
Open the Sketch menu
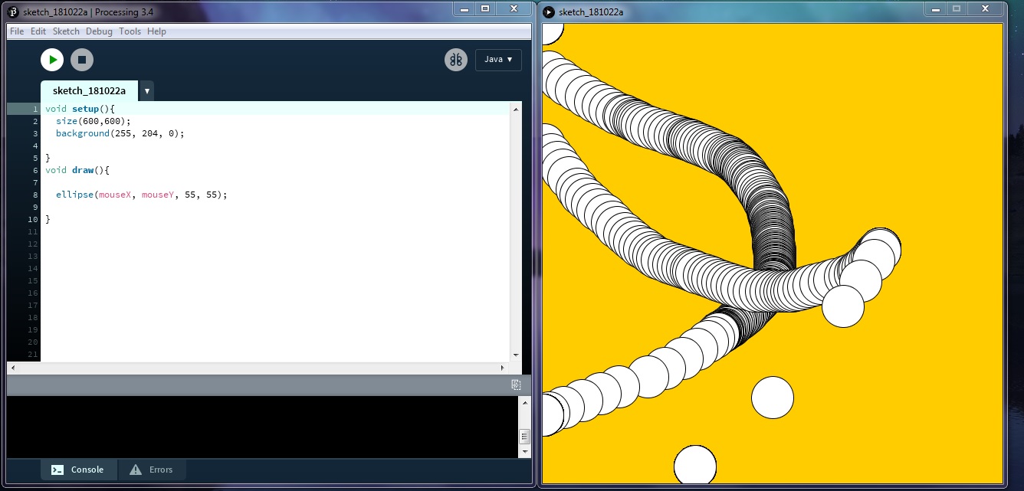[x=66, y=31]
